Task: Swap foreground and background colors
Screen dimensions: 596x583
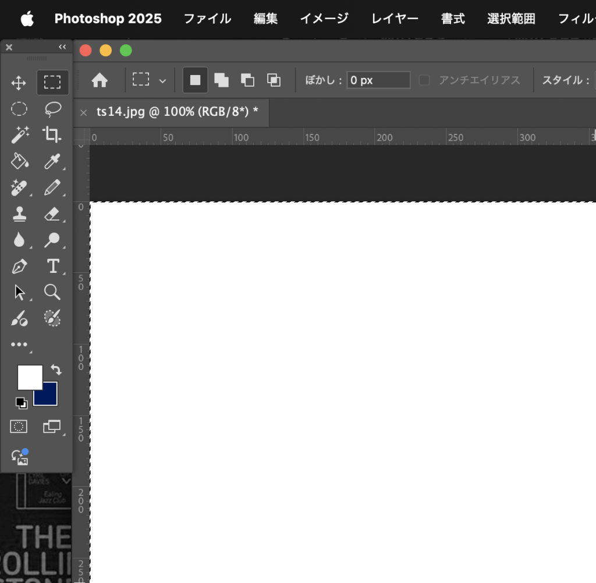Action: [x=56, y=369]
